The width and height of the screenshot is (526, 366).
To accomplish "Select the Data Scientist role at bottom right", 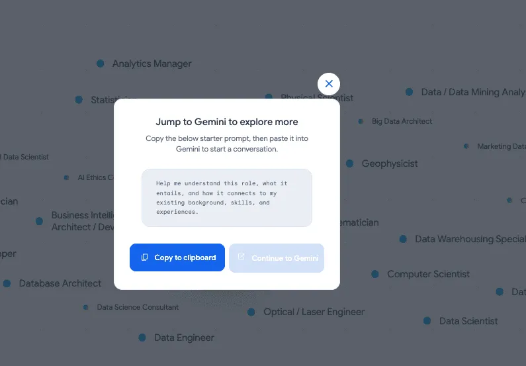I will (x=468, y=321).
